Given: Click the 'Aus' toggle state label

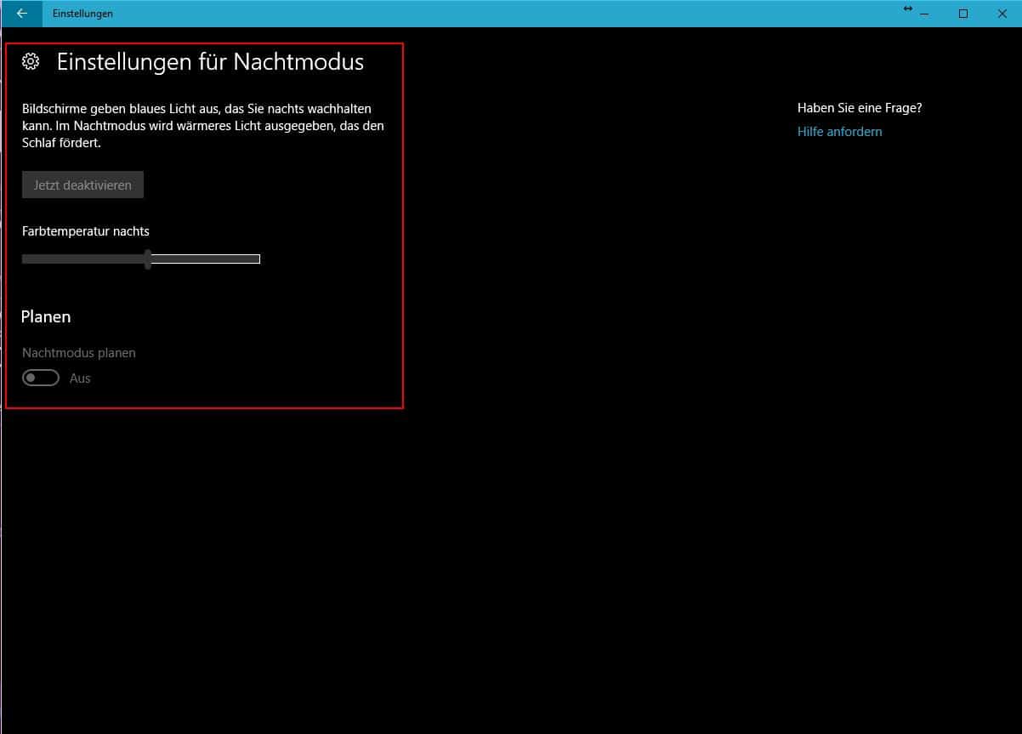Looking at the screenshot, I should coord(80,378).
